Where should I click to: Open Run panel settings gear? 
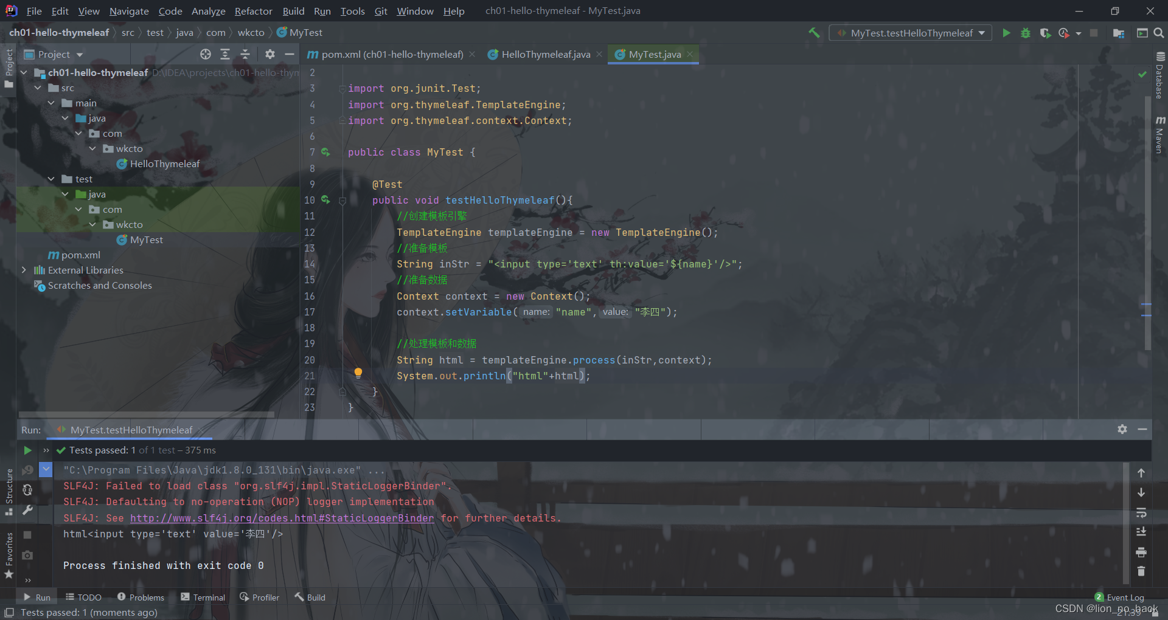[1122, 429]
